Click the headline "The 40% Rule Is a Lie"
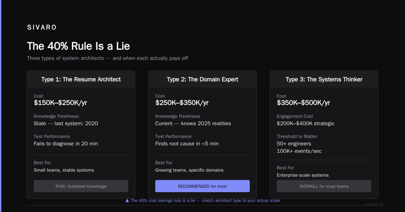 tap(78, 46)
